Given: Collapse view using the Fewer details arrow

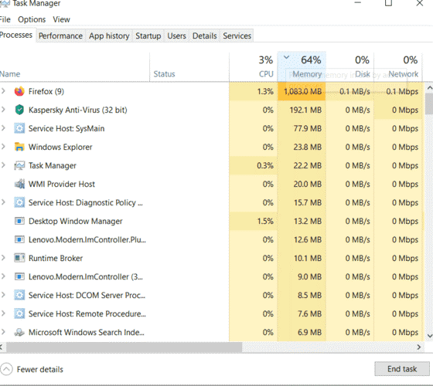Looking at the screenshot, I should pos(6,369).
